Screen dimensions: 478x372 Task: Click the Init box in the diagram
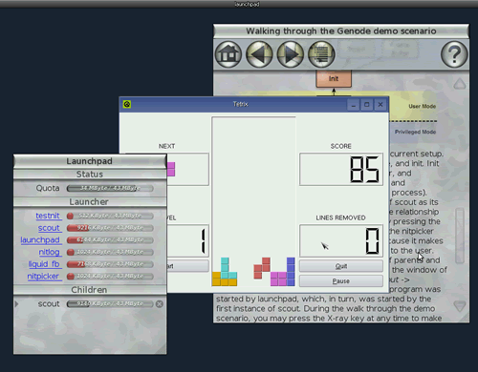click(x=334, y=78)
